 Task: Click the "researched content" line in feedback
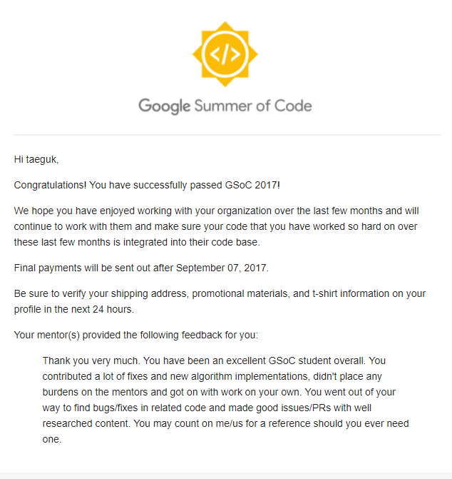point(225,423)
